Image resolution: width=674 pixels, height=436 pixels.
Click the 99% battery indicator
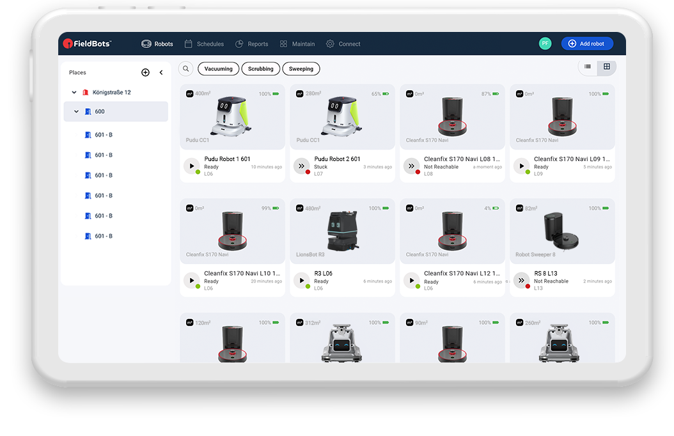pyautogui.click(x=270, y=208)
